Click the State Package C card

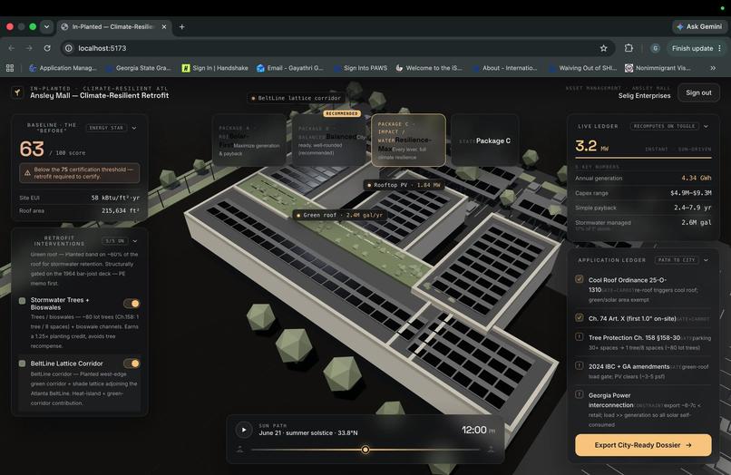click(x=485, y=141)
